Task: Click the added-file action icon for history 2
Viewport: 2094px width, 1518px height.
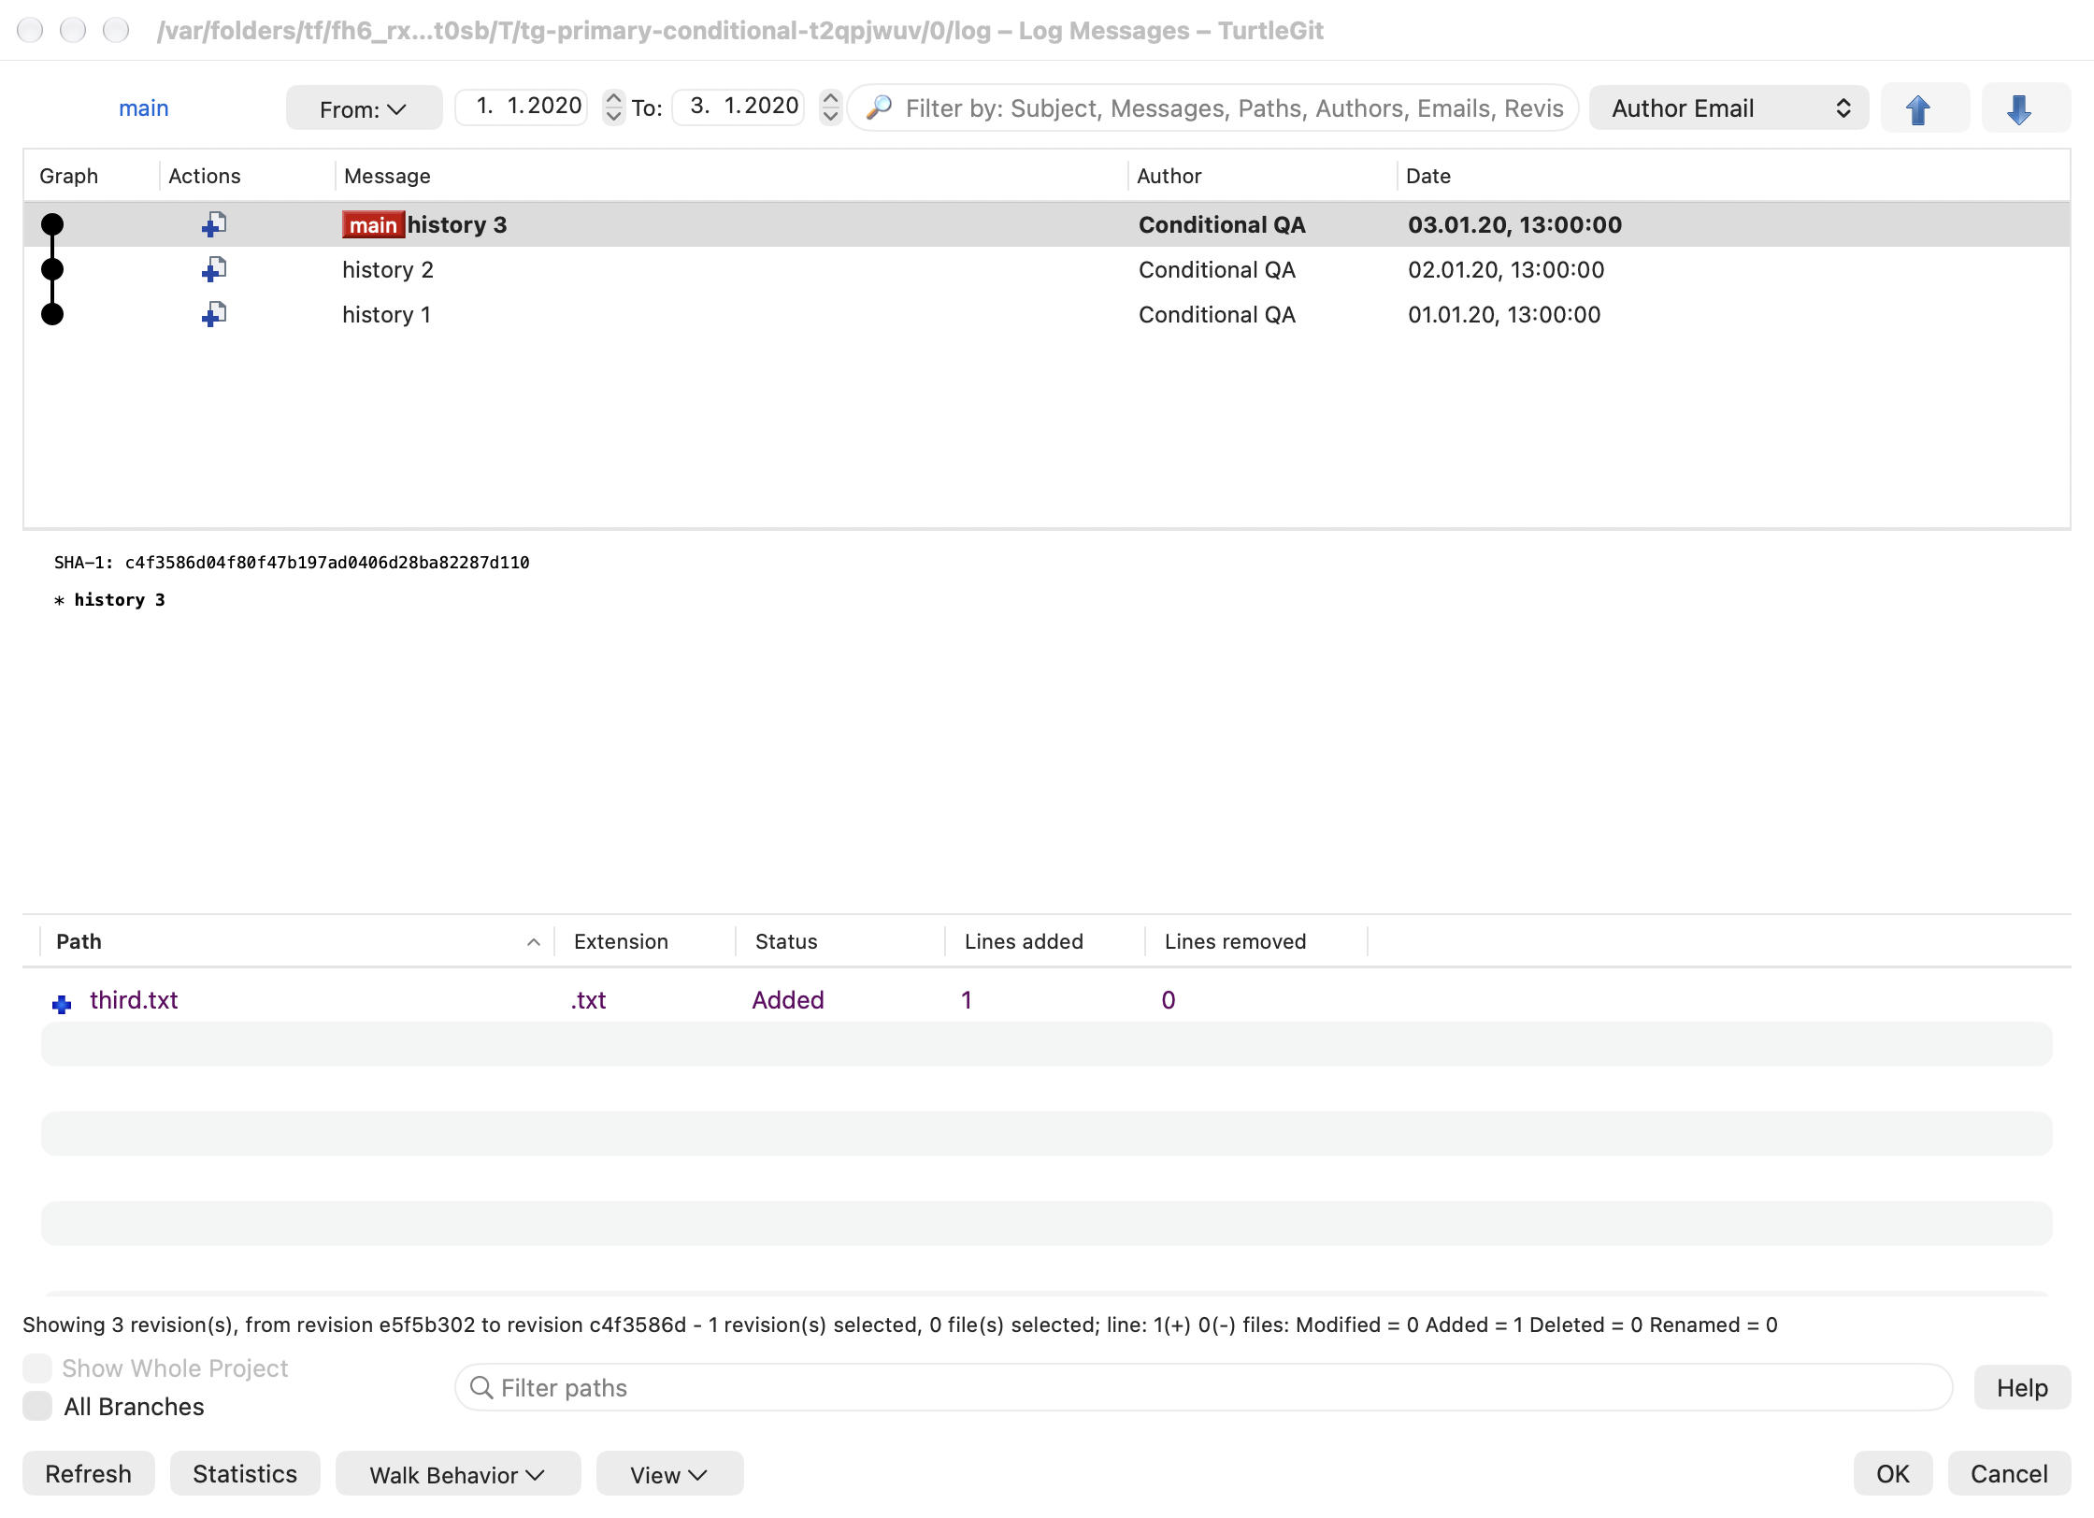Action: 213,269
